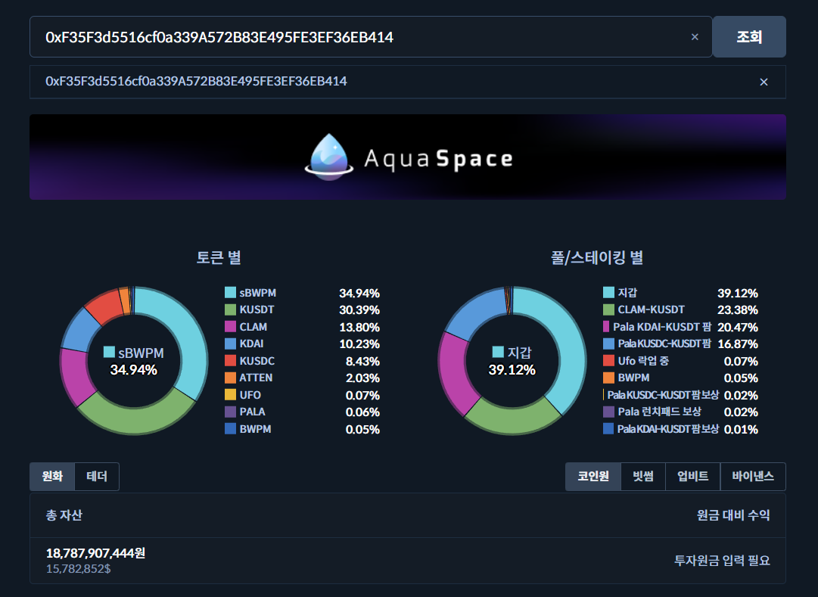This screenshot has width=818, height=597.
Task: Click the 원금 대비 수익 header label
Action: click(x=733, y=515)
